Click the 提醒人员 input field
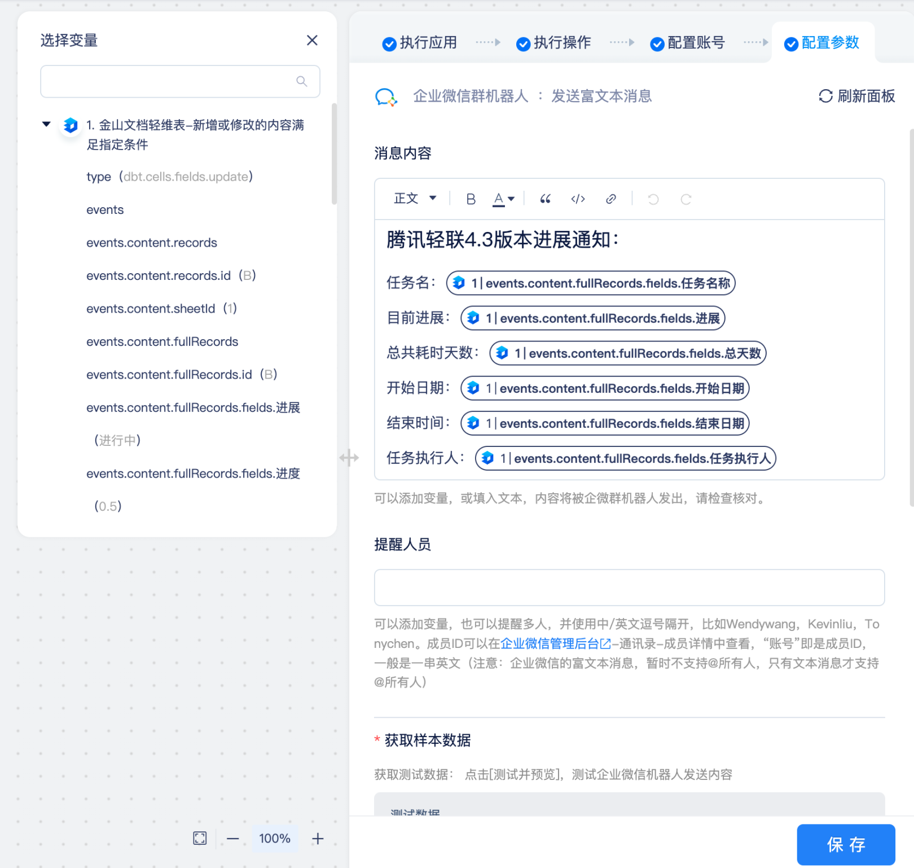 tap(629, 588)
